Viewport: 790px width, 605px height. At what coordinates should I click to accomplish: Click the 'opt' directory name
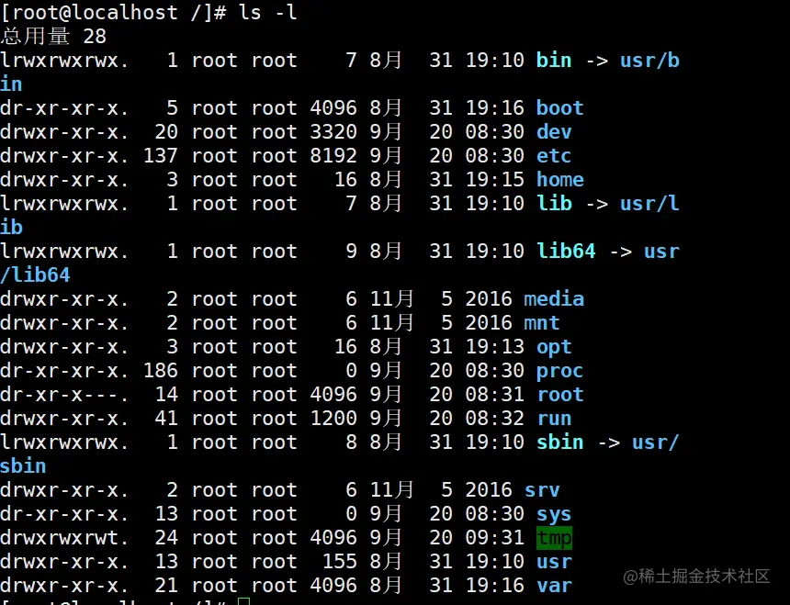click(554, 347)
